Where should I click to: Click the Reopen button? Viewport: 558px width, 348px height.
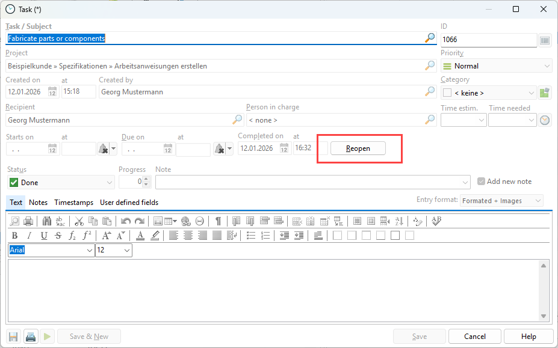click(358, 148)
